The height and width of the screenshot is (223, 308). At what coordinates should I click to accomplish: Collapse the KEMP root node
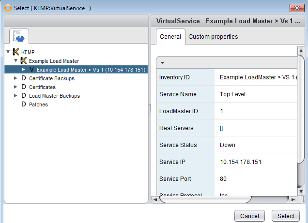click(8, 52)
